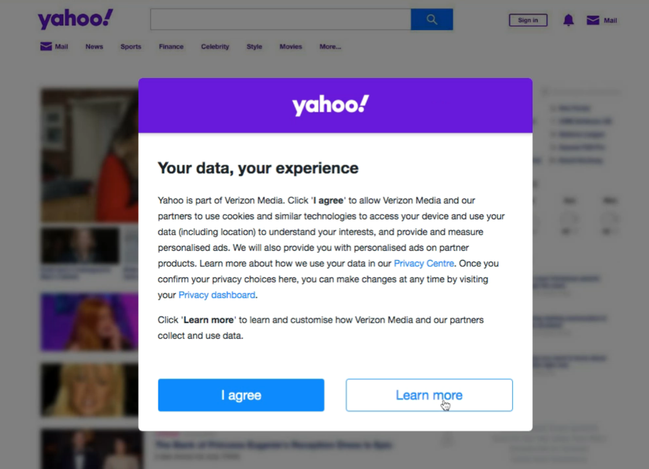Select the Celebrity menu item
Screen dimensions: 649x469
pyautogui.click(x=215, y=47)
